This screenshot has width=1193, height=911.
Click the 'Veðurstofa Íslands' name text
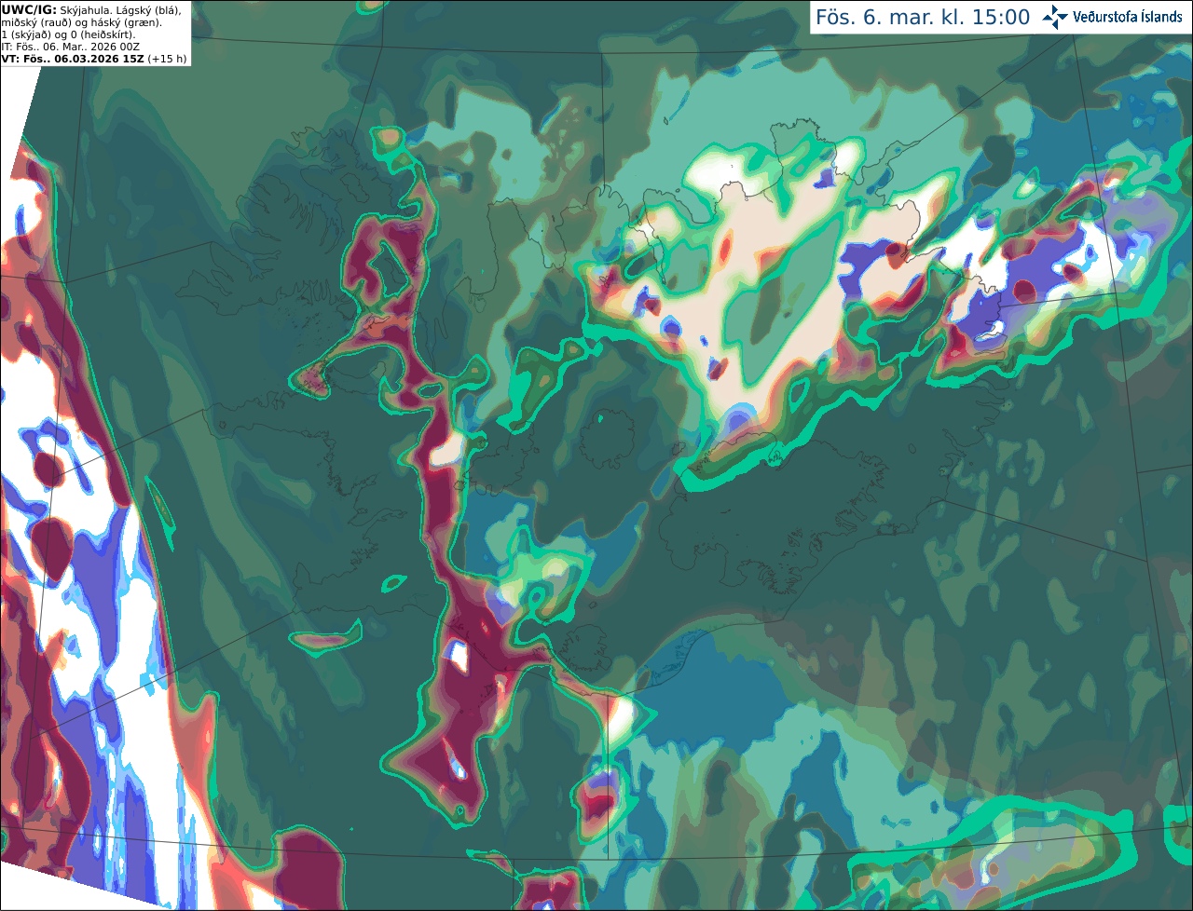click(1128, 17)
